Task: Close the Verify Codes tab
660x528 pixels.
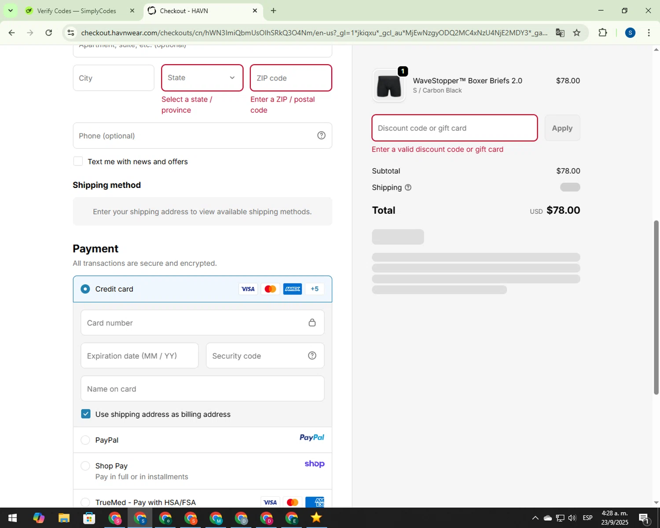Action: click(132, 11)
